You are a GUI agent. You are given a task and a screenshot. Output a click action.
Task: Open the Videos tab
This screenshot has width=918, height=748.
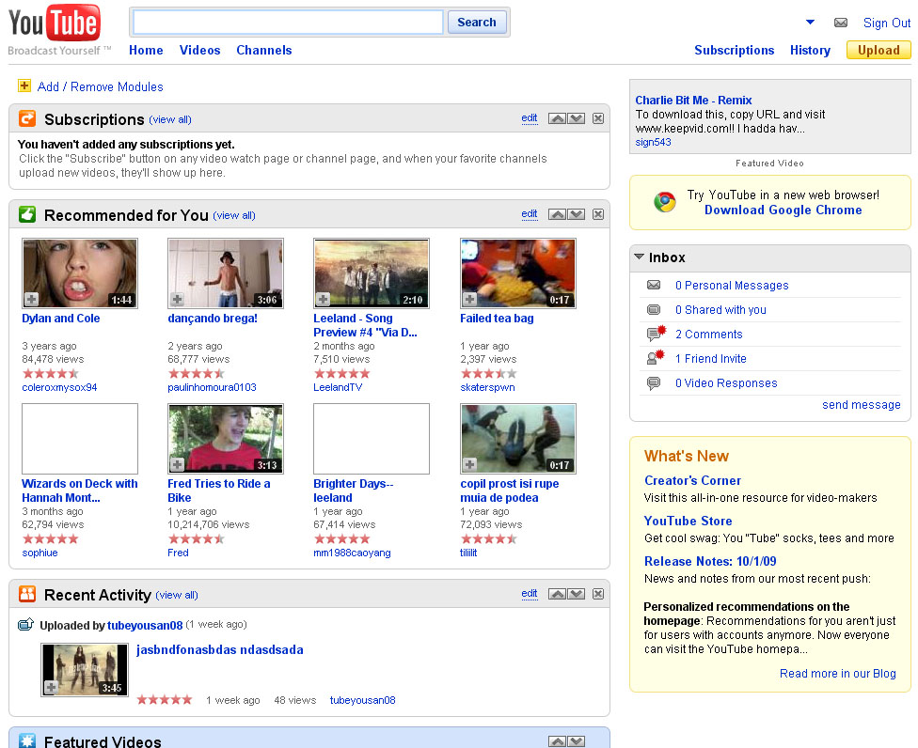(199, 51)
